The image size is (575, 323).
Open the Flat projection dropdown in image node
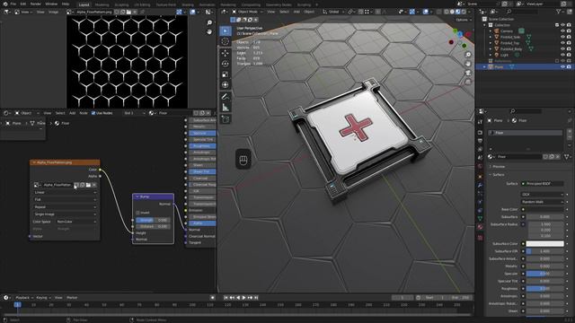[66, 199]
